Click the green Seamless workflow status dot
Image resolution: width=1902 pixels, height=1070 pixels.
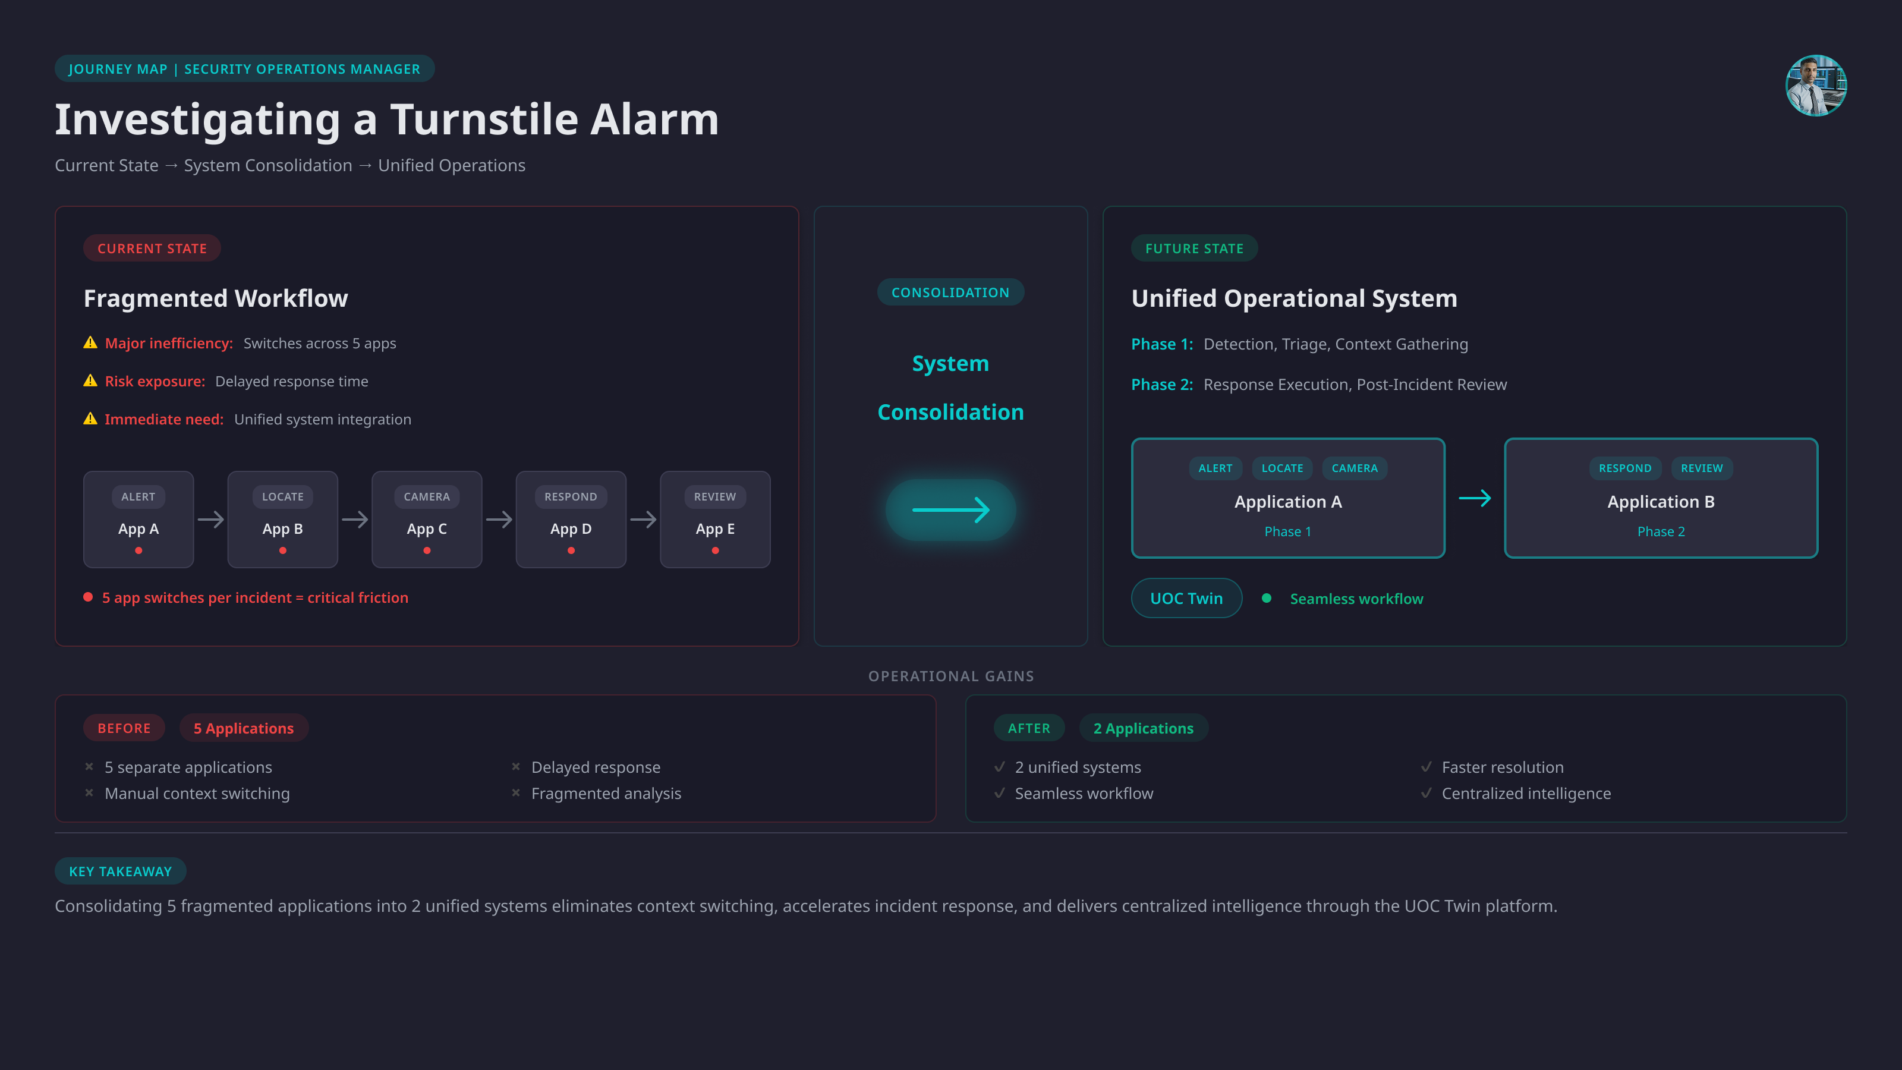coord(1267,598)
